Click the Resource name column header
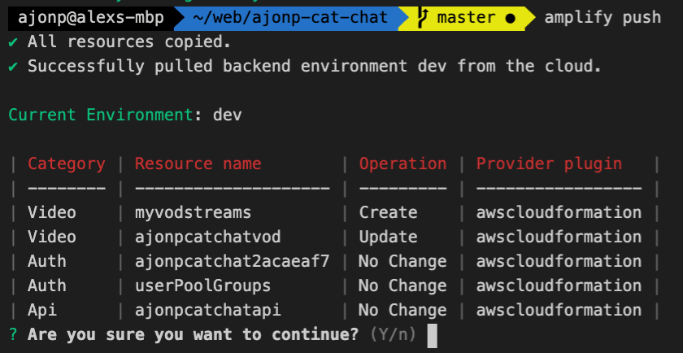This screenshot has height=353, width=683. 198,163
